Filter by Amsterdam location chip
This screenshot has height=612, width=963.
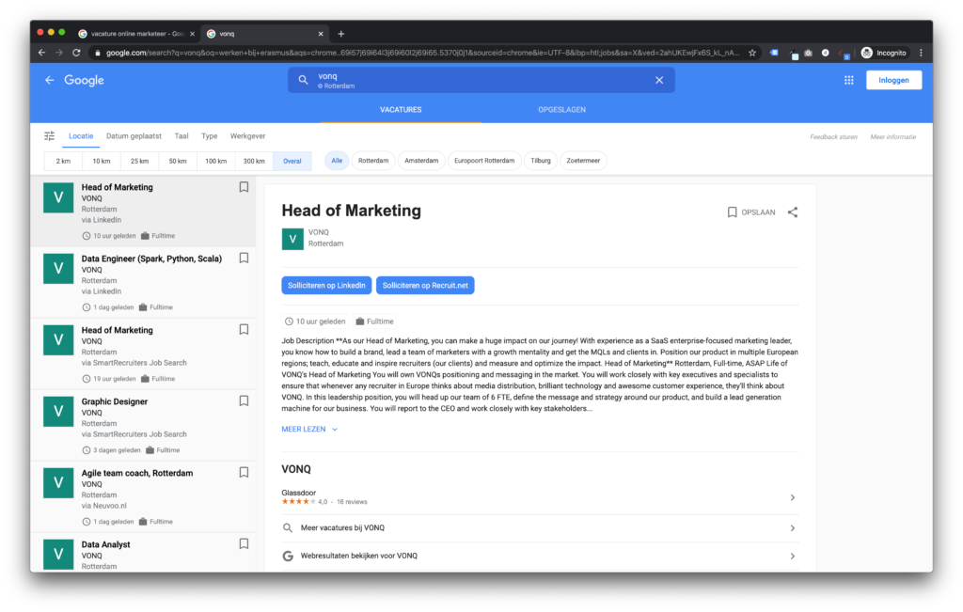(421, 160)
